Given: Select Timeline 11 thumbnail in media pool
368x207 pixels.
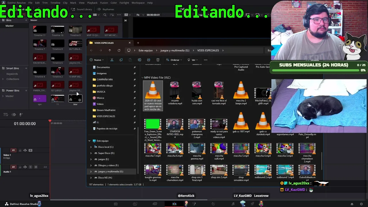Looking at the screenshot, I should click(40, 29).
